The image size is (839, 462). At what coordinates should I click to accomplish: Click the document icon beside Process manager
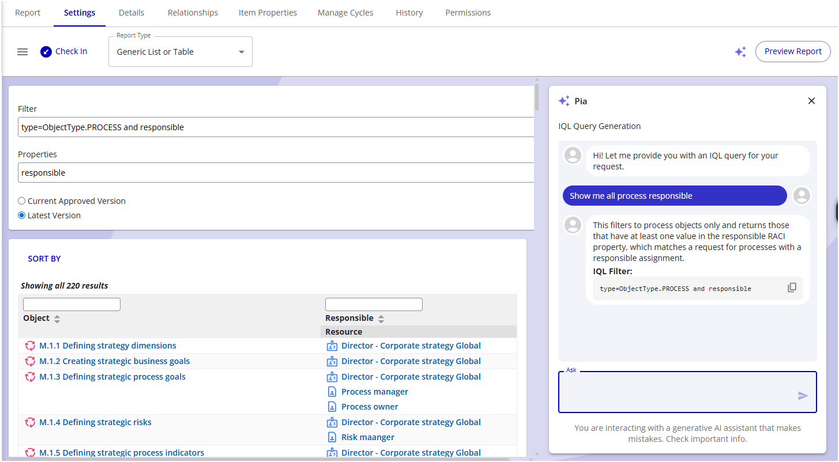tap(332, 392)
